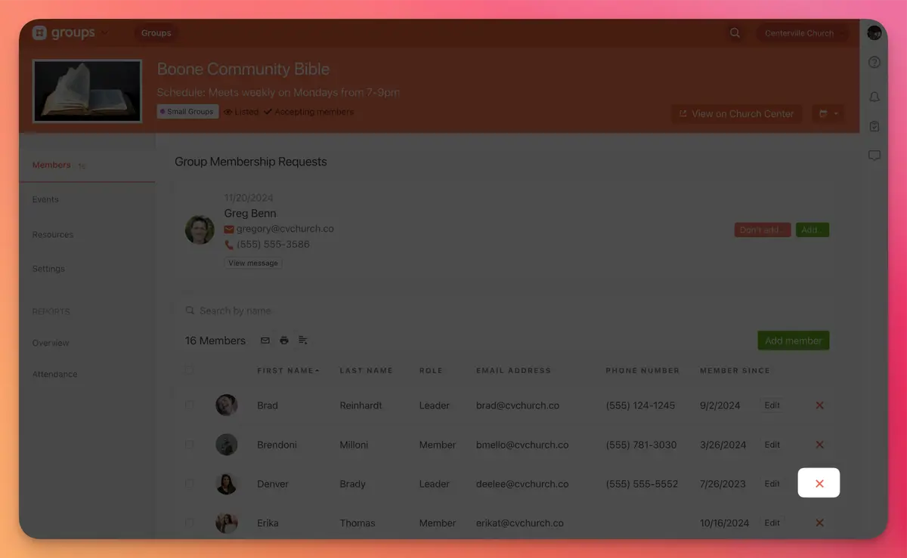Open the chat bubble icon in sidebar
907x558 pixels.
tap(874, 156)
